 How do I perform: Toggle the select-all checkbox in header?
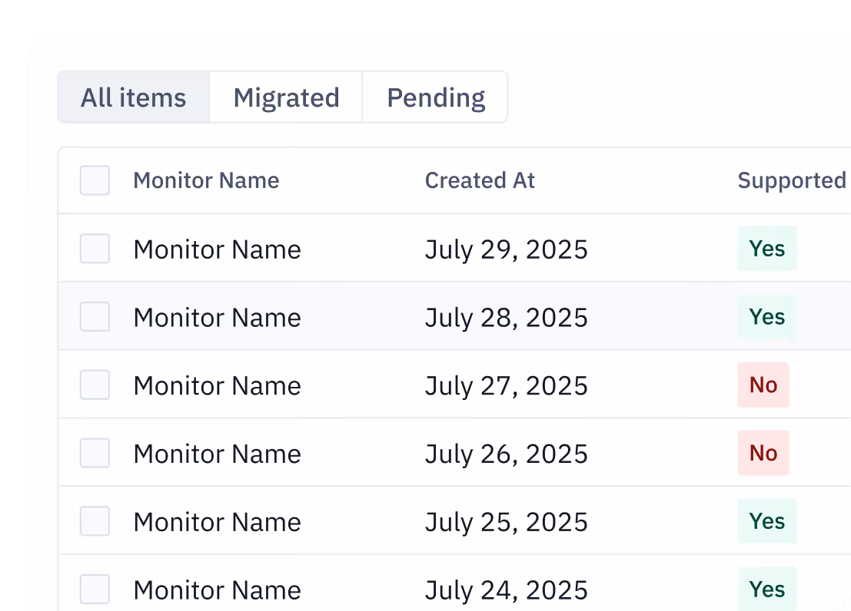[95, 180]
